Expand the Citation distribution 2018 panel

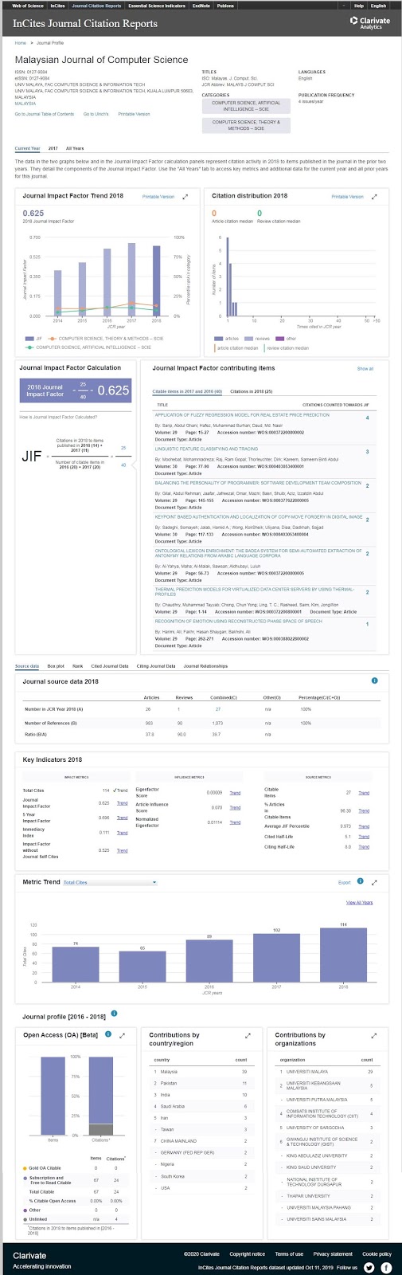(x=374, y=196)
